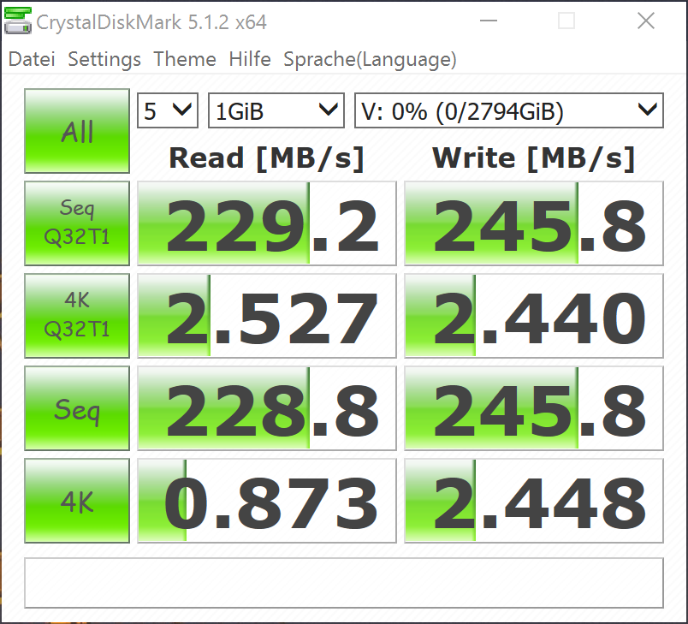Open the test size dropdown showing 1GiB
The width and height of the screenshot is (688, 624).
click(276, 110)
